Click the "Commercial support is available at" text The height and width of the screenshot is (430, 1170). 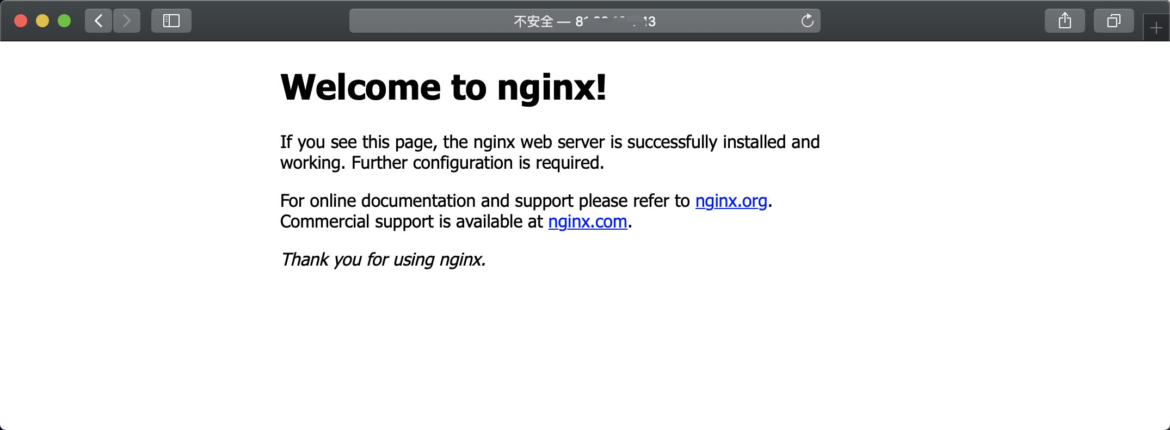411,222
